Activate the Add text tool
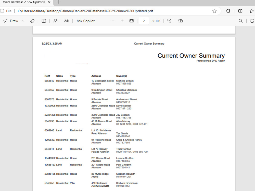255x191 pixels. tap(44, 21)
